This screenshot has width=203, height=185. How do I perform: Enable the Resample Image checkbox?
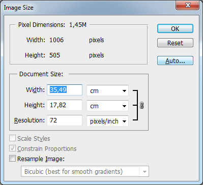coord(12,159)
